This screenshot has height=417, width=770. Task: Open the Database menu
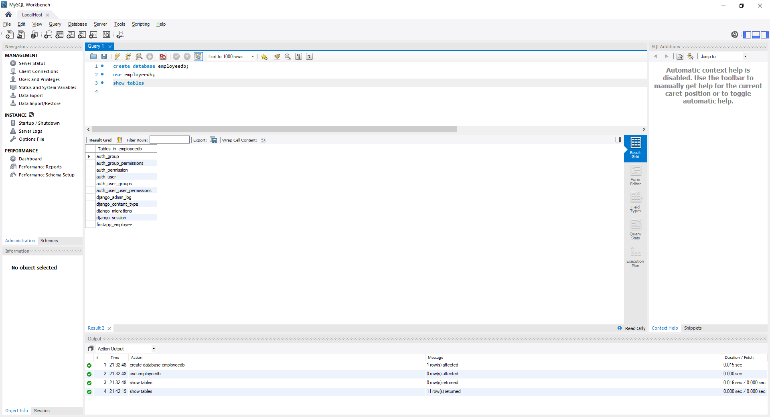pyautogui.click(x=77, y=24)
